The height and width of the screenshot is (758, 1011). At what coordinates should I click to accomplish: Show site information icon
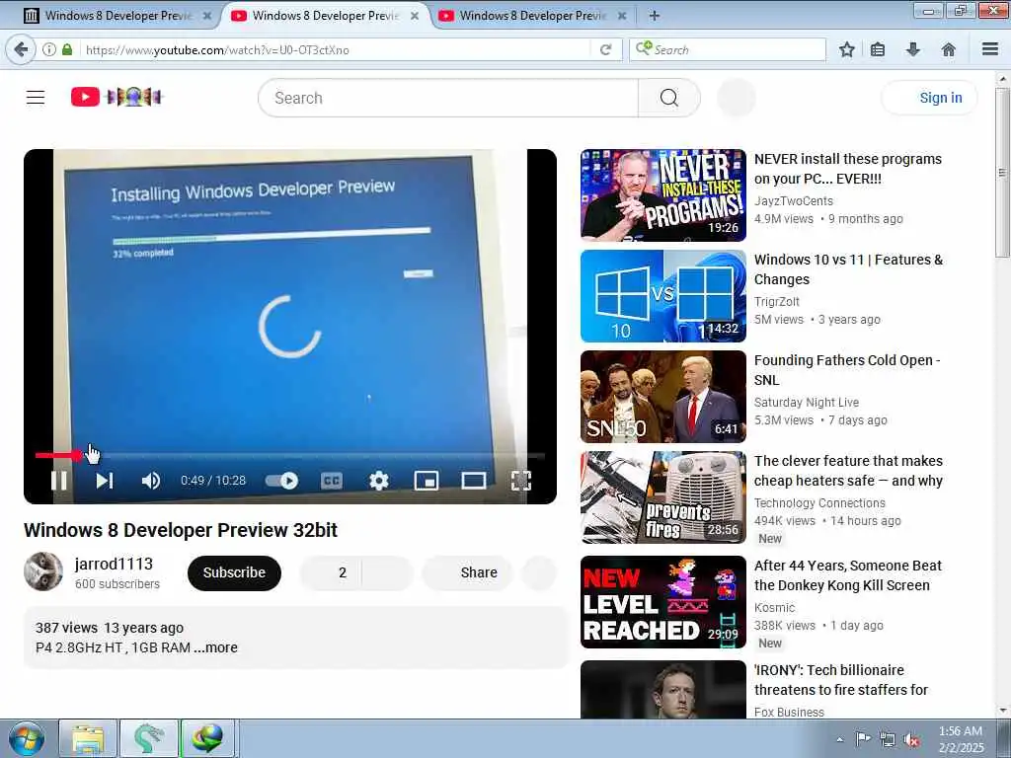tap(49, 49)
